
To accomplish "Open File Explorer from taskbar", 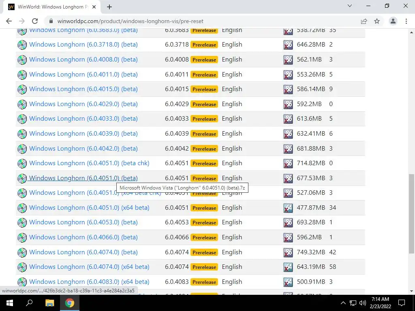I will tap(49, 303).
